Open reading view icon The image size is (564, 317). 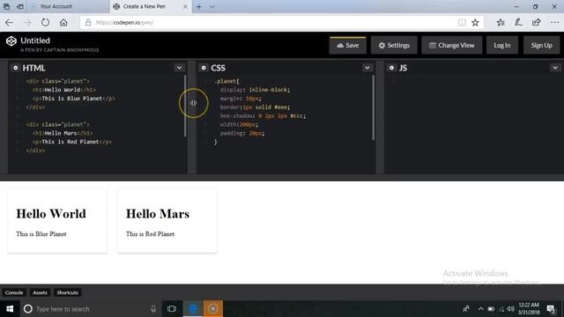click(462, 22)
